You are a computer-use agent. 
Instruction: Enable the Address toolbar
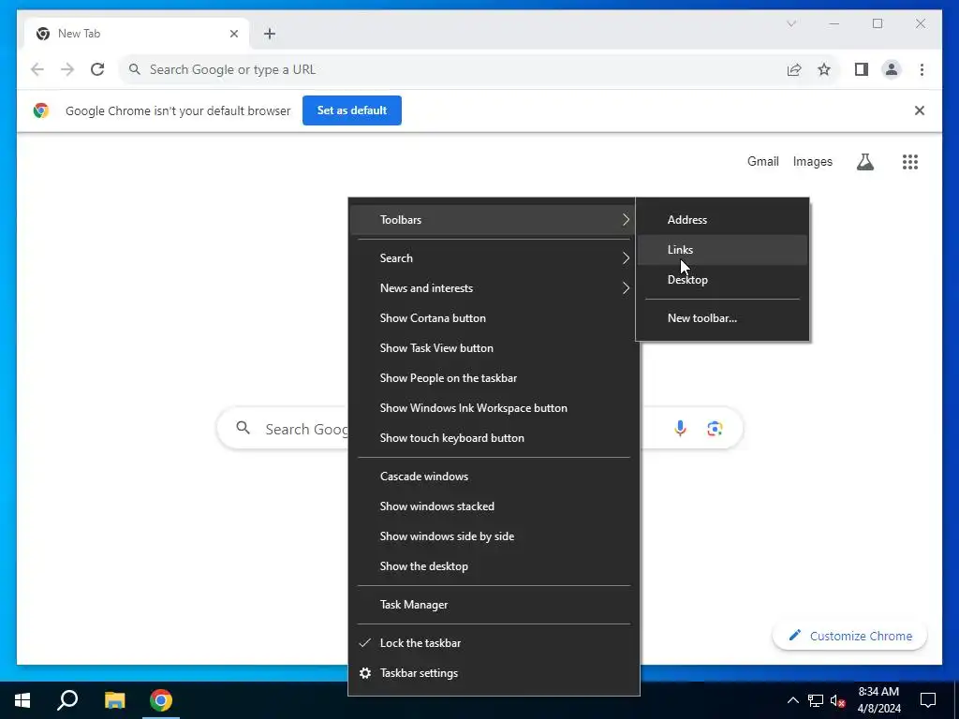tap(722, 220)
